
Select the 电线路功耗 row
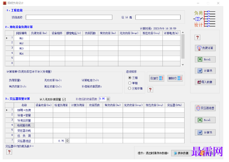click(24, 125)
